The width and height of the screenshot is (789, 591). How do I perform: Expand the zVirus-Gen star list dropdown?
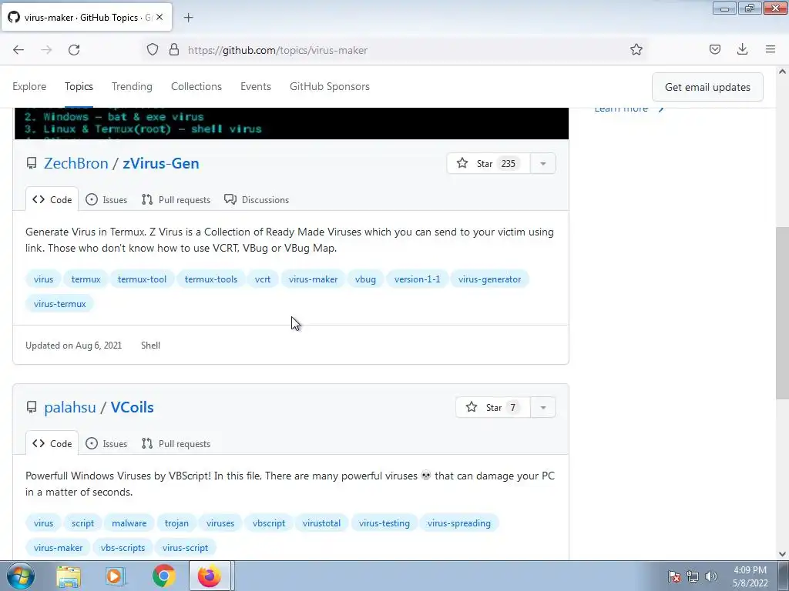(543, 163)
